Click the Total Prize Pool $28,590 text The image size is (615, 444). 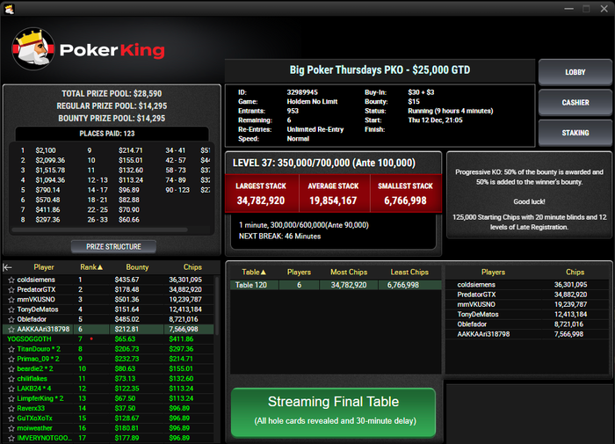point(112,93)
